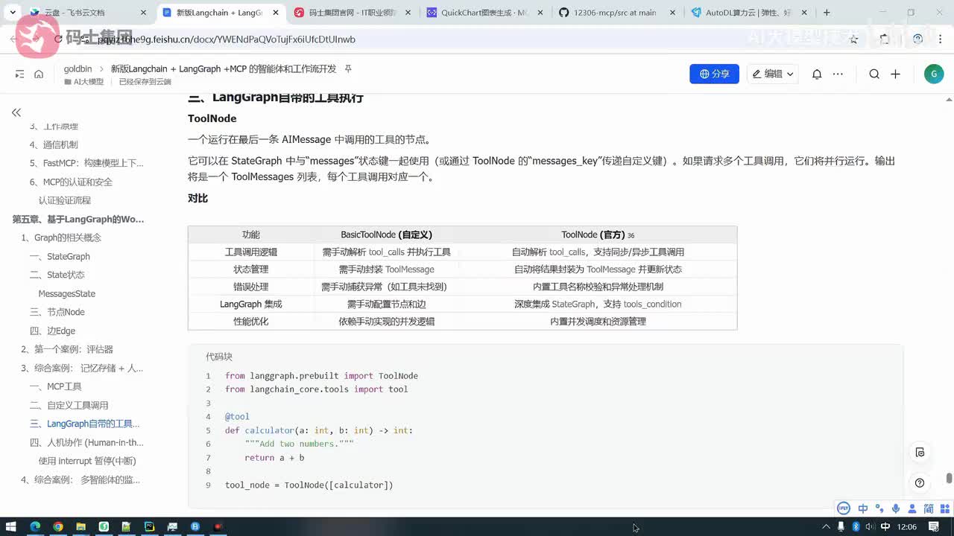Image resolution: width=954 pixels, height=536 pixels.
Task: Bookmark this page with star icon
Action: (854, 39)
